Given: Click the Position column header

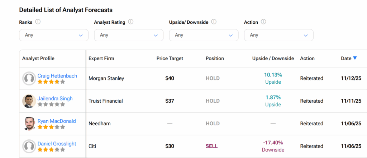Looking at the screenshot, I should pos(215,58).
